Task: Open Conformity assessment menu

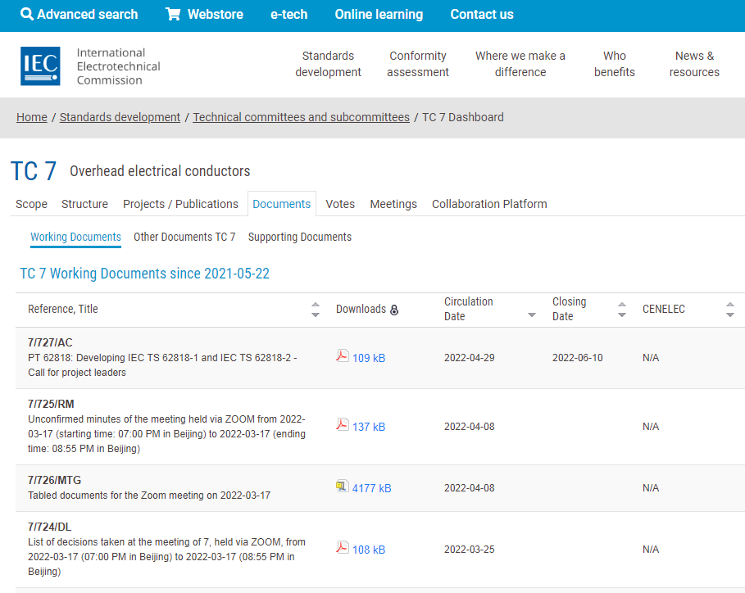Action: coord(418,64)
